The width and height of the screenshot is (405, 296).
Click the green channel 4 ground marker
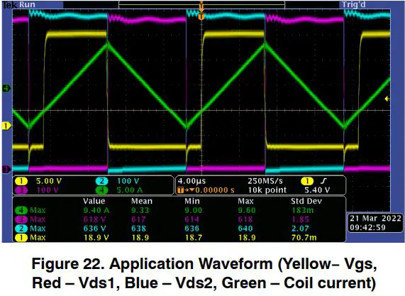(x=6, y=88)
